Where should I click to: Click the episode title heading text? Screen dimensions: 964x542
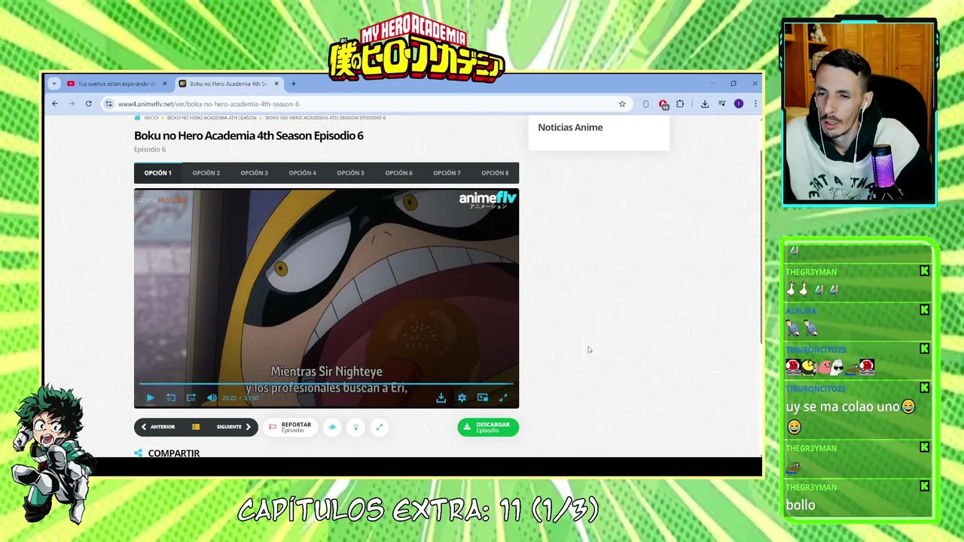coord(249,135)
